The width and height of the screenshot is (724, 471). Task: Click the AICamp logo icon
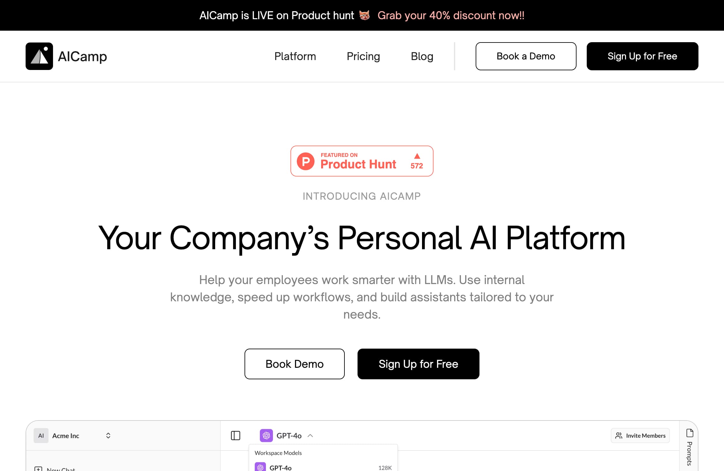click(x=39, y=56)
